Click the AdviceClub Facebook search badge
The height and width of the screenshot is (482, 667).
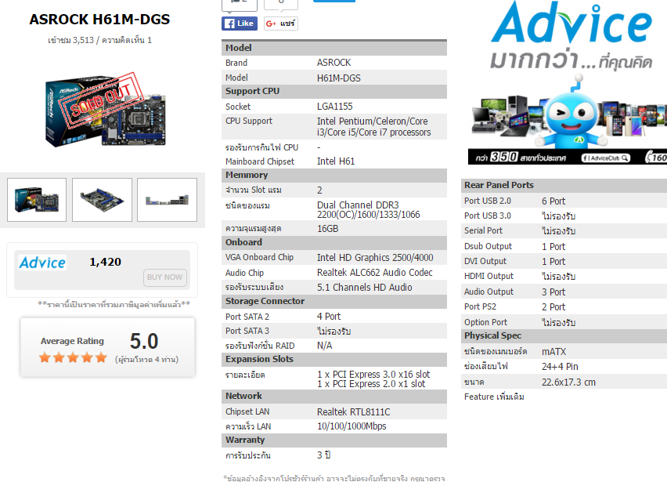605,158
